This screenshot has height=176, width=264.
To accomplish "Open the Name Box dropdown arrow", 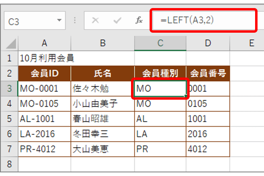I will 59,20.
